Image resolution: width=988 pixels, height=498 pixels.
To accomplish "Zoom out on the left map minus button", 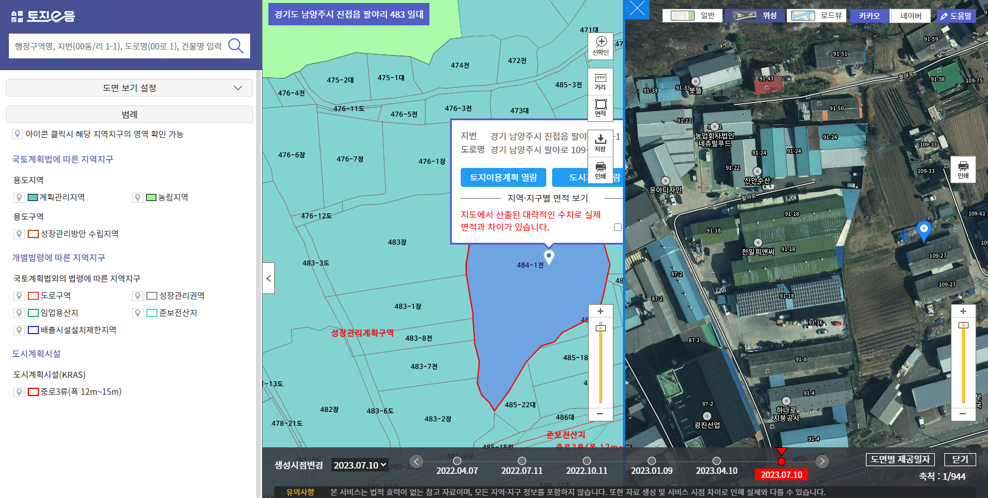I will pos(600,414).
